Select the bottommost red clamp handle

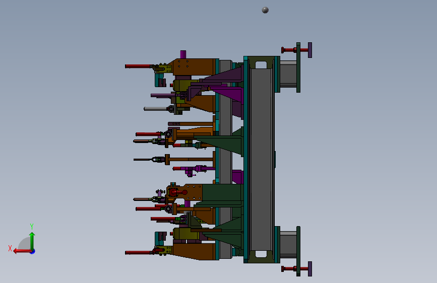tap(138, 253)
